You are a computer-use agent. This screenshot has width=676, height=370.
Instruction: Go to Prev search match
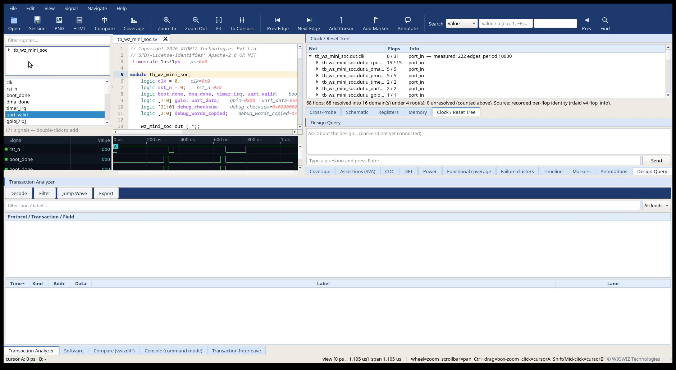point(587,24)
